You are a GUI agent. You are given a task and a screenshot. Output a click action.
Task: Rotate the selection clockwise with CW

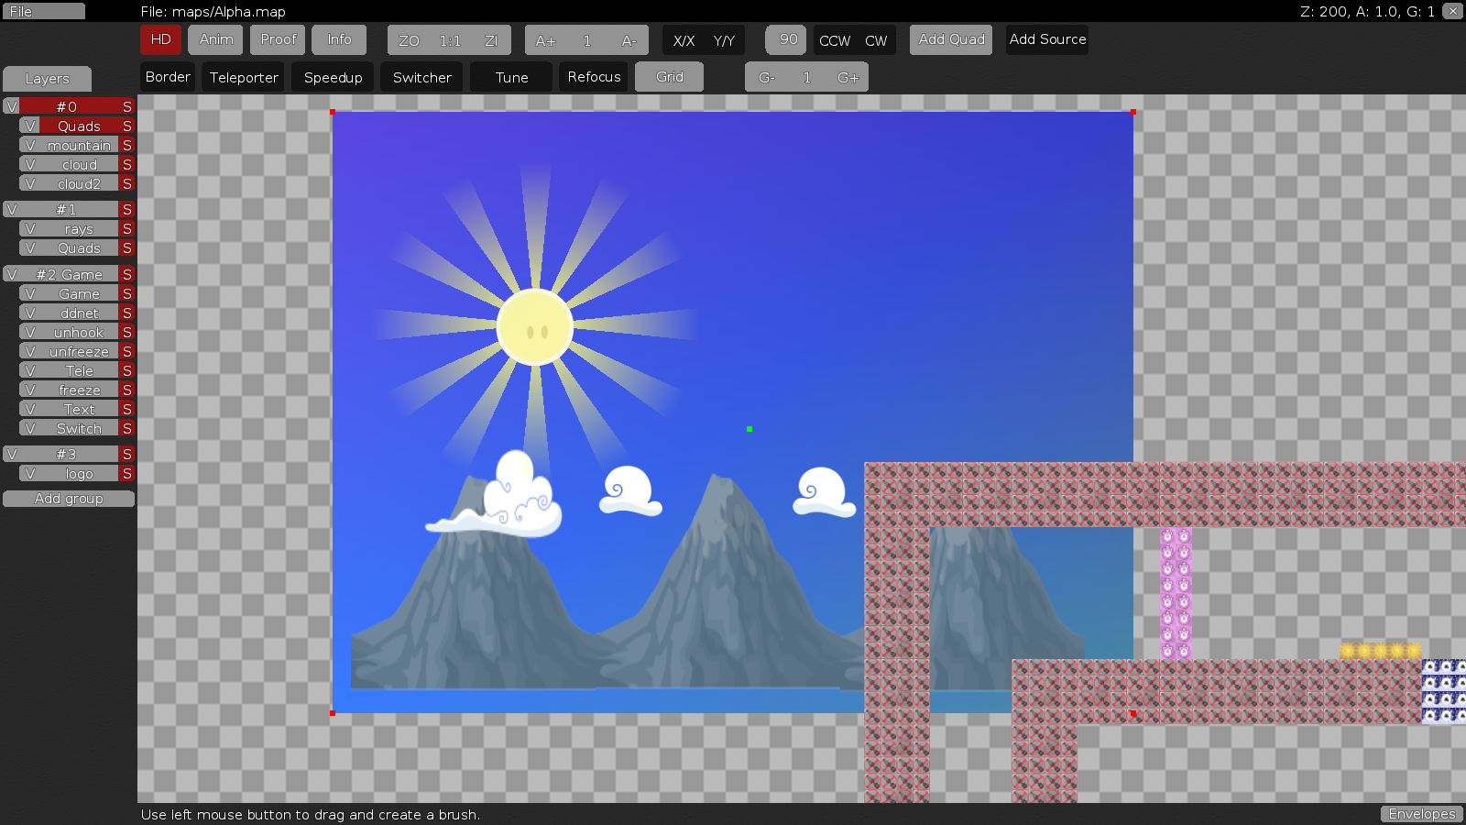pos(877,40)
